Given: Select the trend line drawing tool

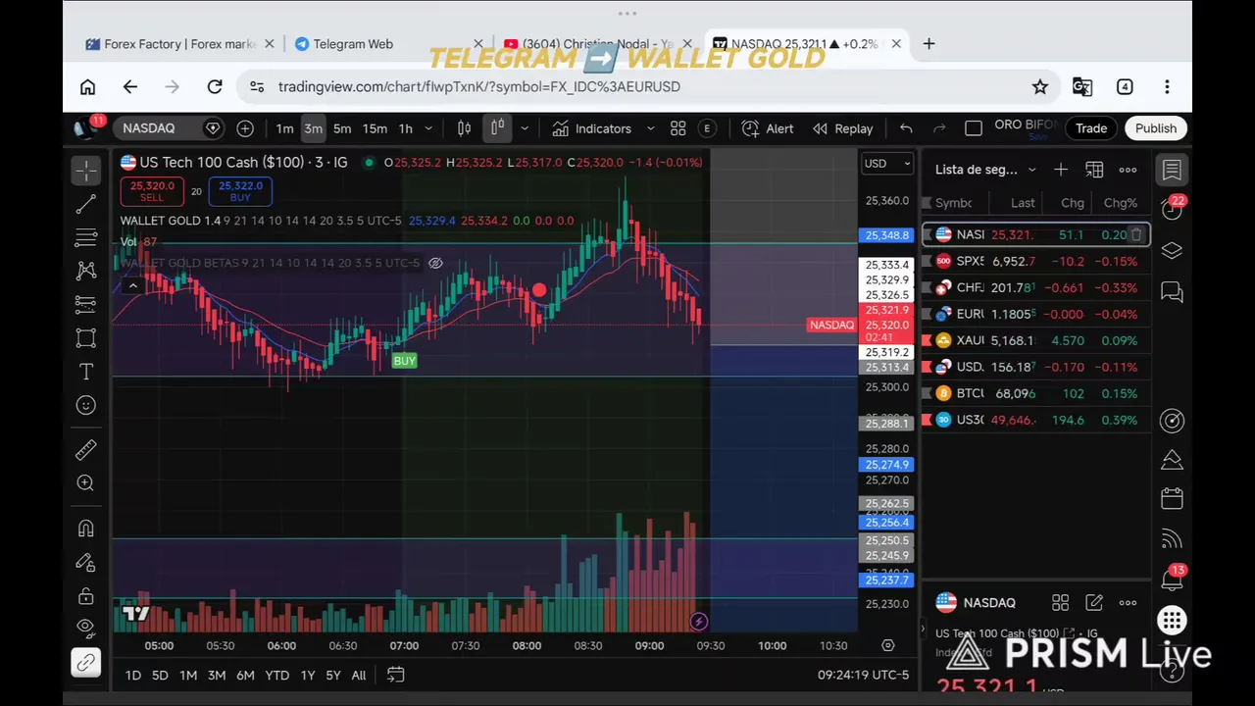Looking at the screenshot, I should click(x=86, y=204).
